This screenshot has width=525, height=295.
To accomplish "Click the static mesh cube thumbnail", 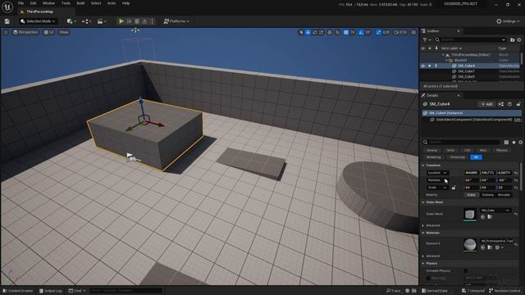I will 470,214.
